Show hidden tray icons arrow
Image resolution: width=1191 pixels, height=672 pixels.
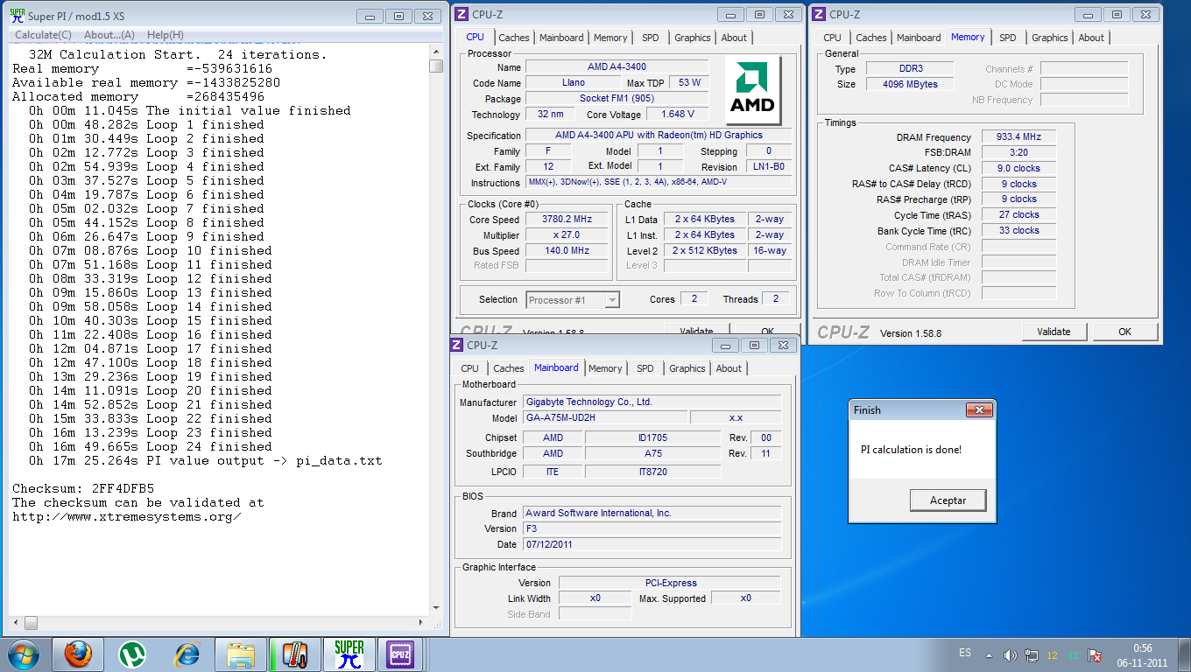[990, 654]
